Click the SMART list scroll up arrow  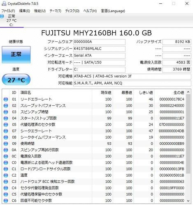click(x=188, y=92)
